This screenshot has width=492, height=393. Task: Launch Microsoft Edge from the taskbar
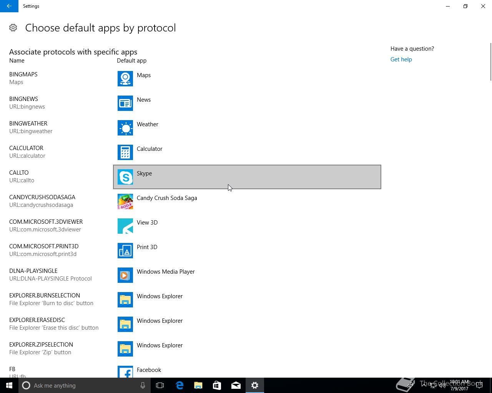click(x=180, y=385)
